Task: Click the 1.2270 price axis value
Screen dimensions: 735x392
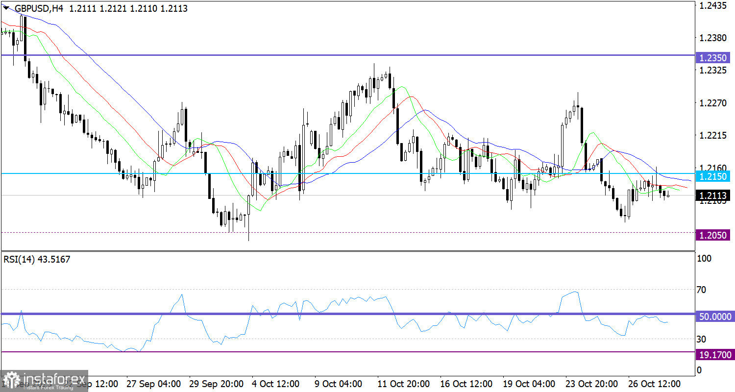Action: (712, 103)
